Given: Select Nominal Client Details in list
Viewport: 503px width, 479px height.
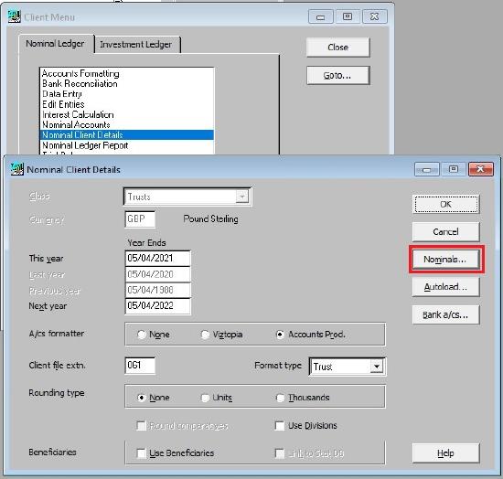Looking at the screenshot, I should pos(127,135).
